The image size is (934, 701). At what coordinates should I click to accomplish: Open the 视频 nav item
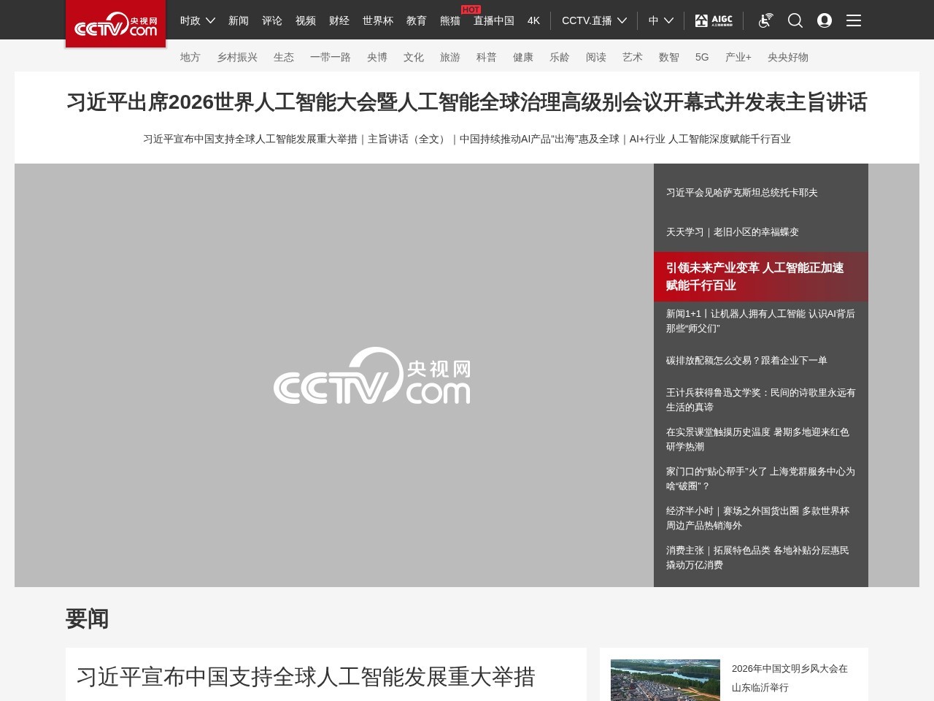tap(306, 20)
